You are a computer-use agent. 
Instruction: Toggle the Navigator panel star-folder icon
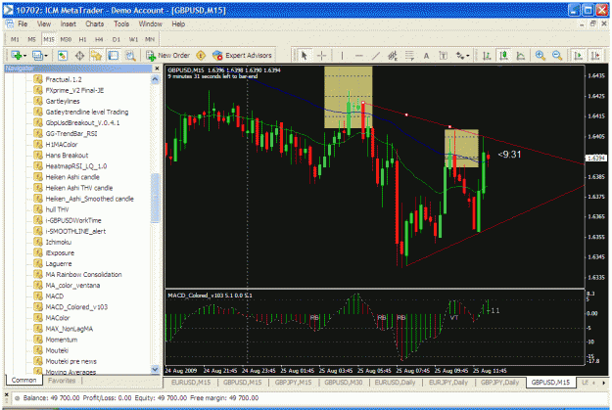pos(96,56)
